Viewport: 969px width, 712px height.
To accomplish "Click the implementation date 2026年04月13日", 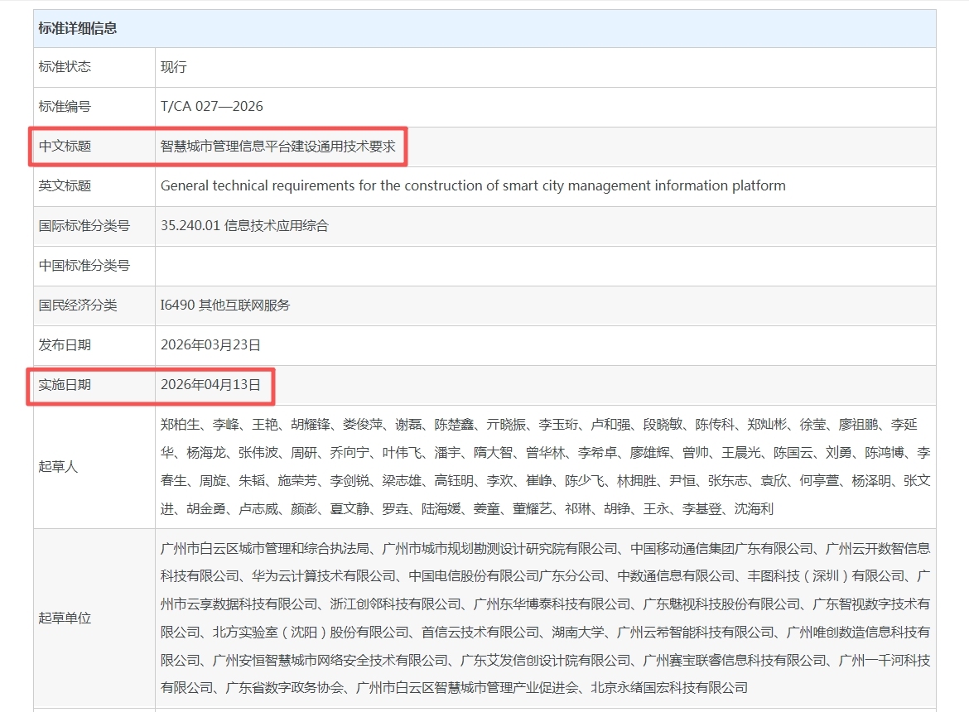I will [x=210, y=385].
